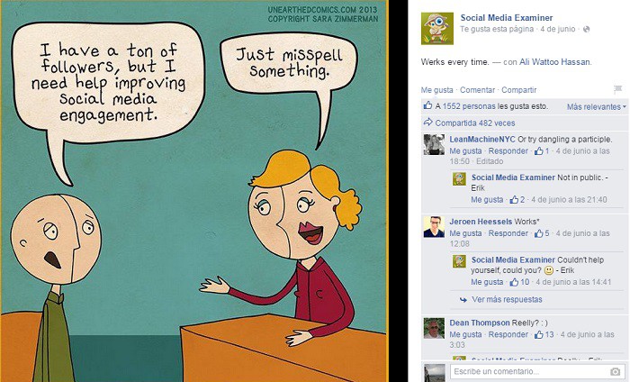
Task: Open the Social Media Examiner page title
Action: coord(506,18)
